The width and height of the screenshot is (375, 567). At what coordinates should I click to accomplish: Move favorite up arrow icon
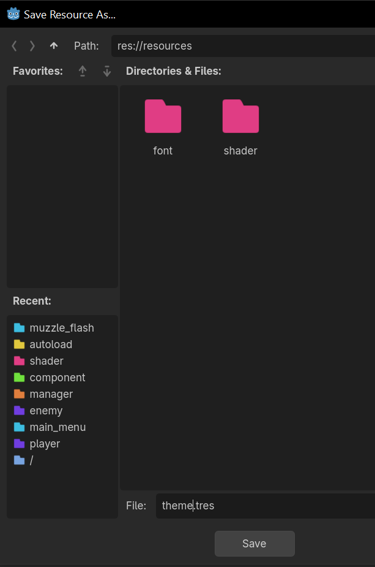tap(83, 71)
